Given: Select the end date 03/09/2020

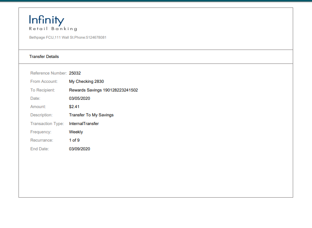Looking at the screenshot, I should 80,149.
